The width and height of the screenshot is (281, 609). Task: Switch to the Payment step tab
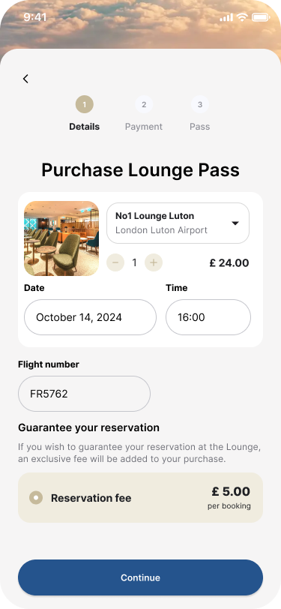(144, 127)
